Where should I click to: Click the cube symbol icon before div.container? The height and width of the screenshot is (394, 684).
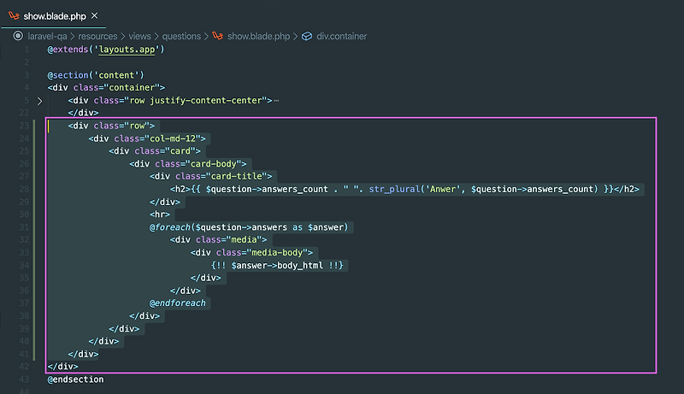click(x=307, y=36)
